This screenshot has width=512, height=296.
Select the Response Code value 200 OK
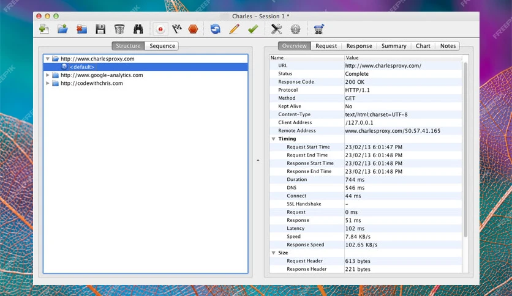pos(355,82)
